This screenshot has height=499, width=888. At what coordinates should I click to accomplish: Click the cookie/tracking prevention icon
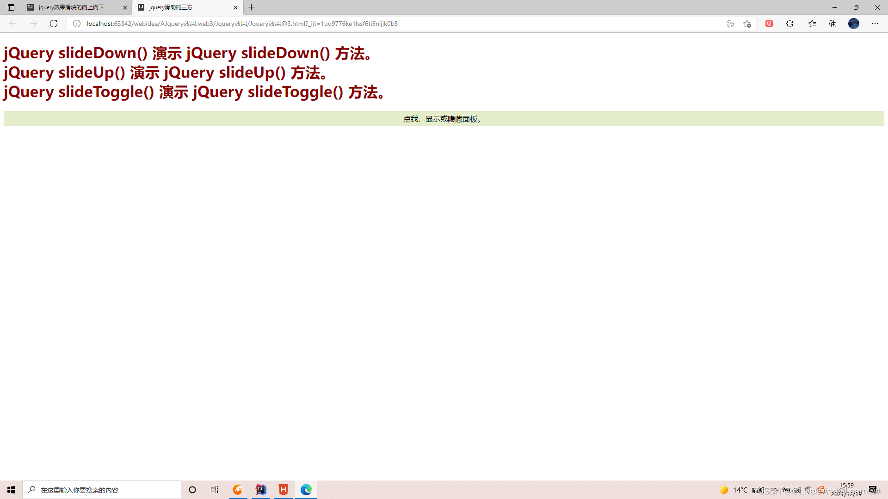(730, 24)
